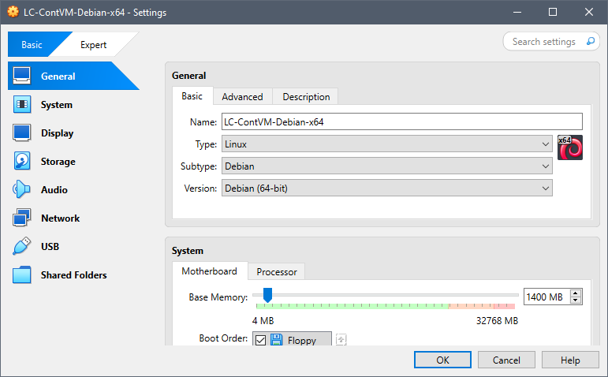
Task: Click the Shared Folders label in sidebar
Action: 73,274
